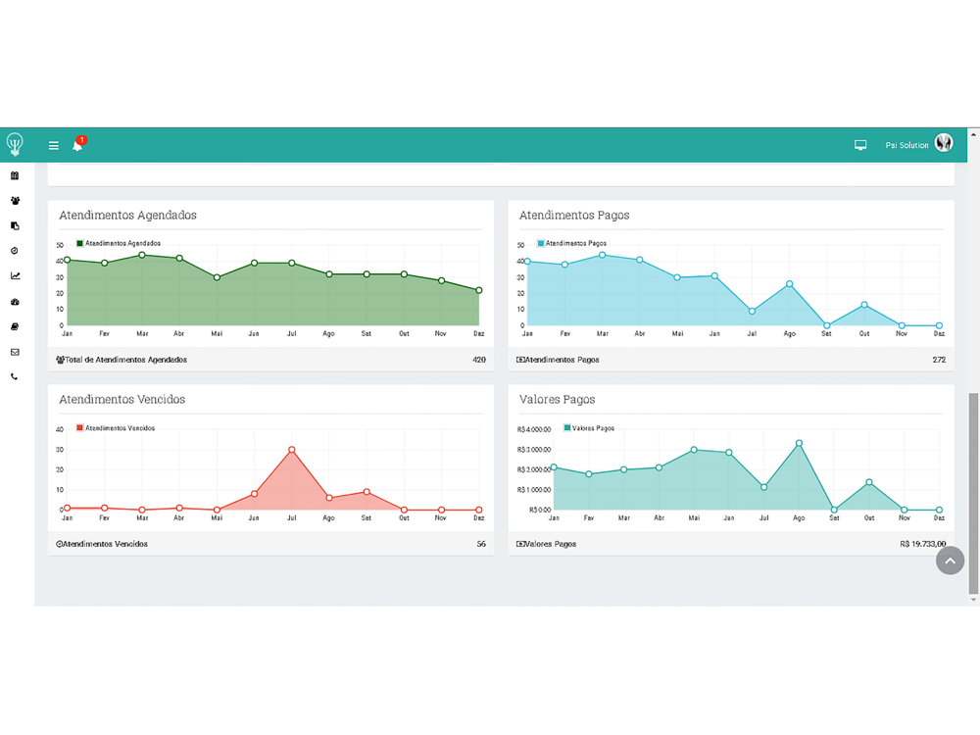Click money icon beside Atendimentos Pagos footer
Viewport: 980px width, 735px height.
pyautogui.click(x=520, y=360)
